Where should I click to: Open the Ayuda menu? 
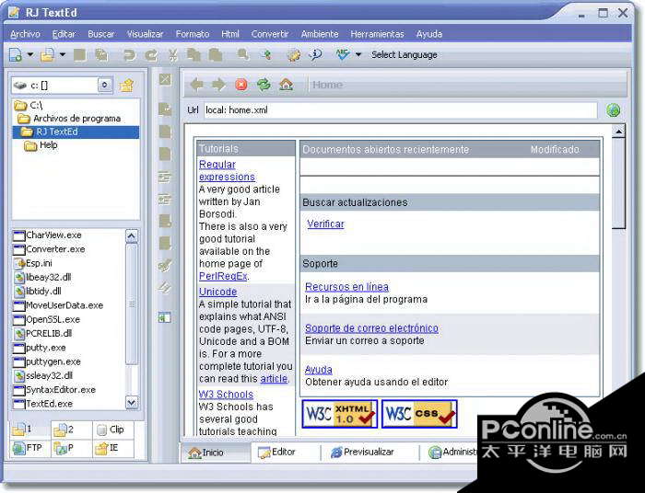(x=429, y=34)
